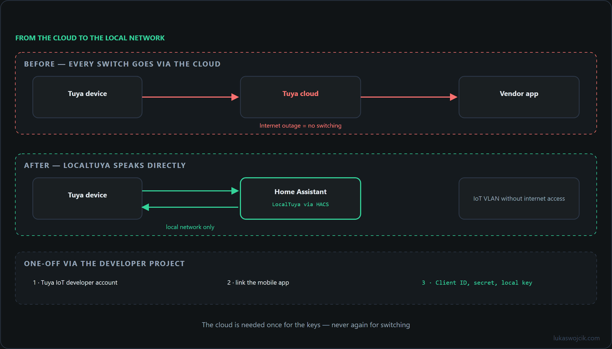
Task: Click the footer sentence about the cloud keys
Action: tap(306, 325)
